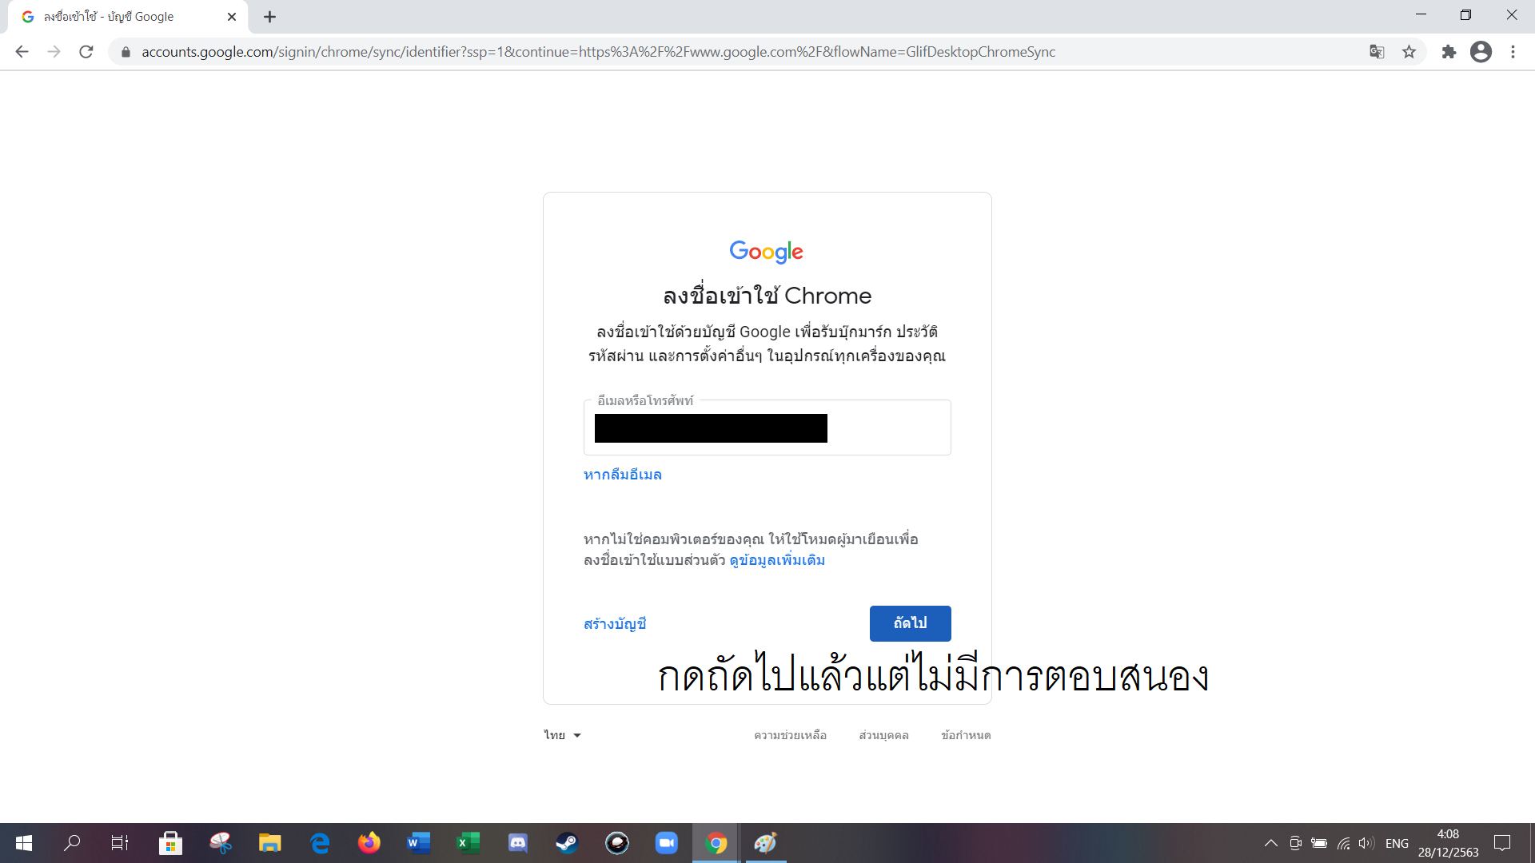Bookmark this page with the star icon
Viewport: 1535px width, 863px height.
(x=1409, y=52)
